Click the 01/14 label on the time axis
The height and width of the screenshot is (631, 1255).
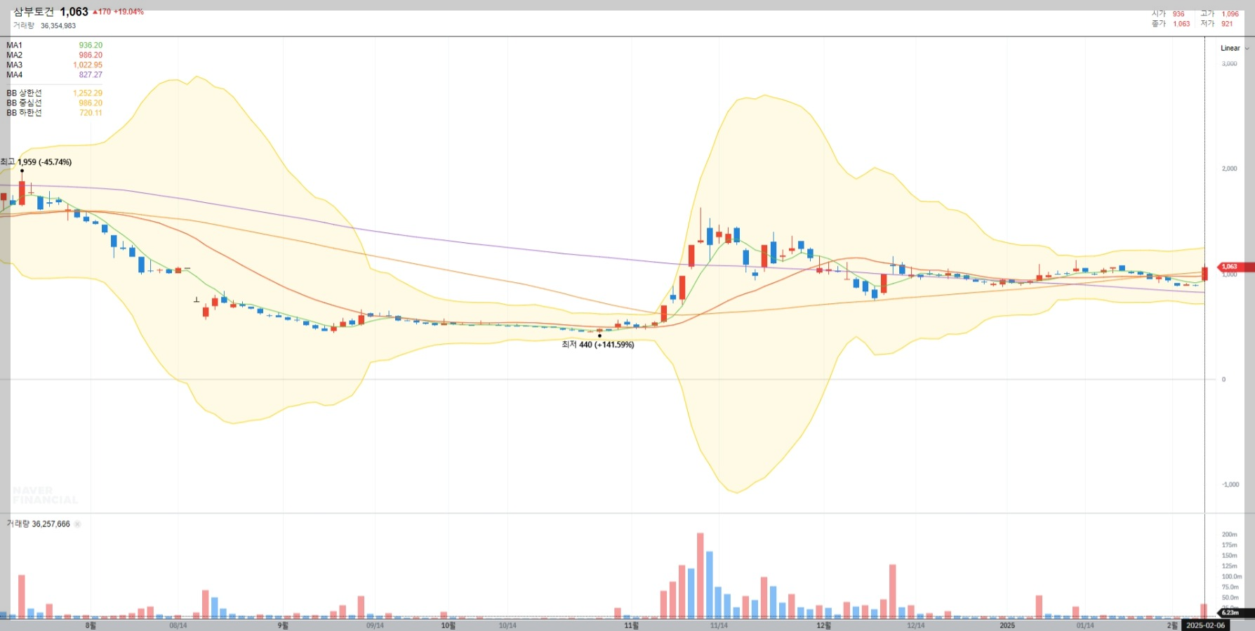click(x=1085, y=625)
